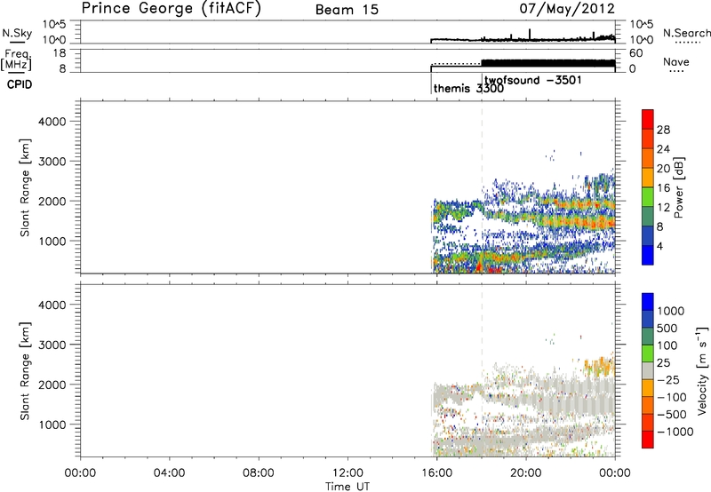Click the bright blue bottom segment of Power colorbar
The image size is (711, 492).
[648, 255]
